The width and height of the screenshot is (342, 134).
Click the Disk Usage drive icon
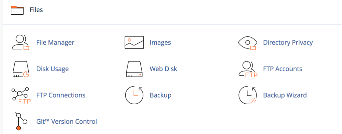(21, 69)
